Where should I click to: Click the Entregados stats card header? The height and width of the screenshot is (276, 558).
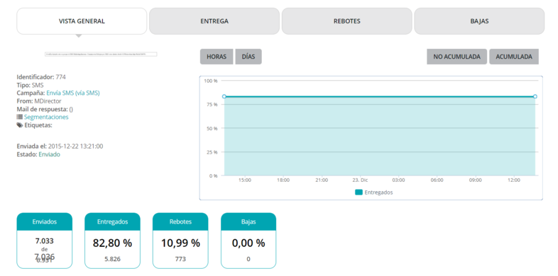tap(112, 222)
